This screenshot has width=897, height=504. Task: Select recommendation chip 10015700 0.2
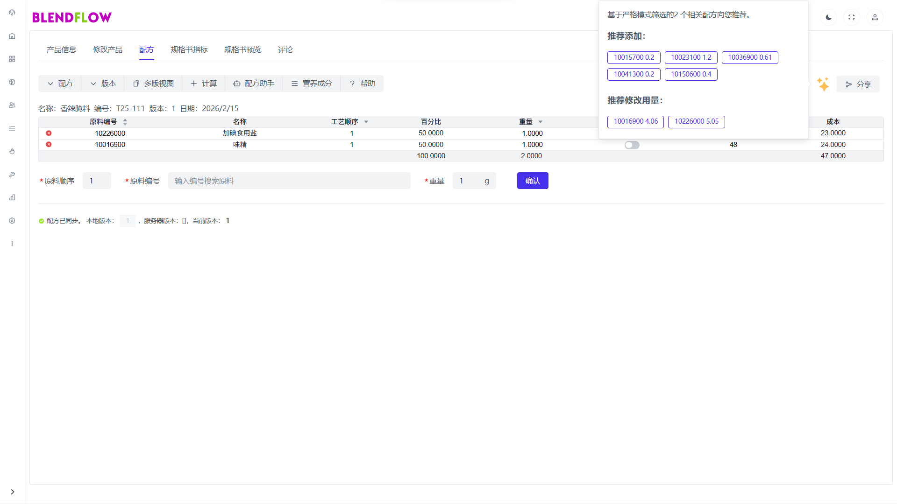point(634,57)
